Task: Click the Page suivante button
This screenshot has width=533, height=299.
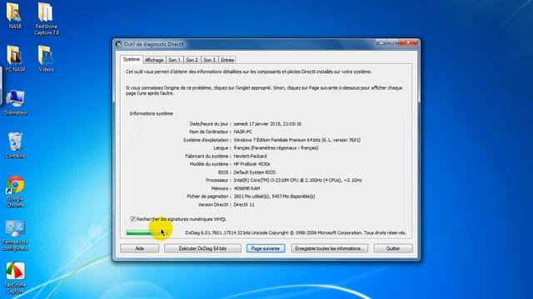Action: tap(266, 248)
